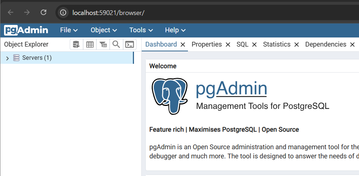Select the Servers (1) tree item
359x176 pixels.
[x=67, y=58]
